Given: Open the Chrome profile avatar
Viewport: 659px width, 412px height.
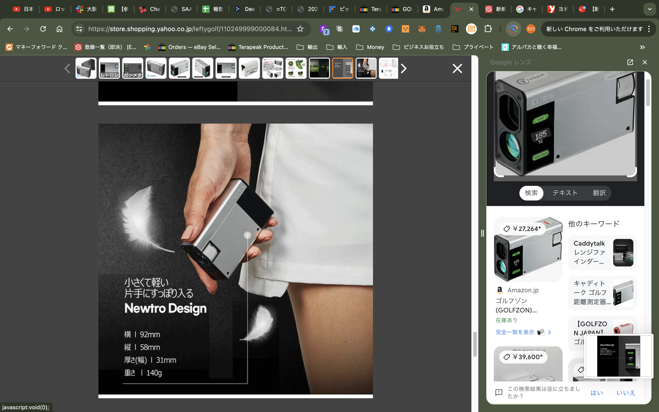Looking at the screenshot, I should coord(531,29).
